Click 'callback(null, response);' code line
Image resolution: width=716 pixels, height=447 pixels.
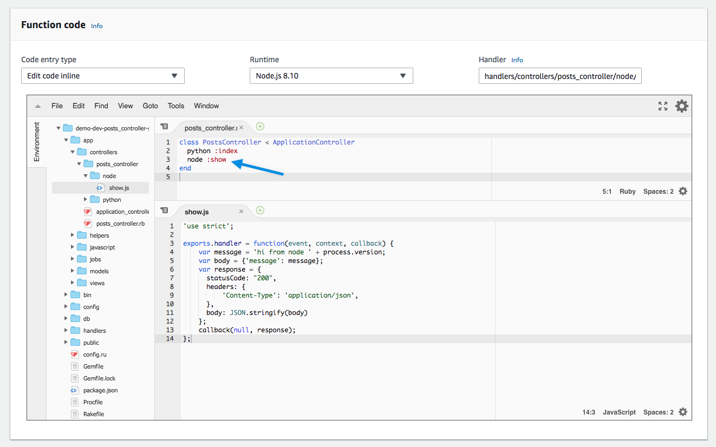247,330
